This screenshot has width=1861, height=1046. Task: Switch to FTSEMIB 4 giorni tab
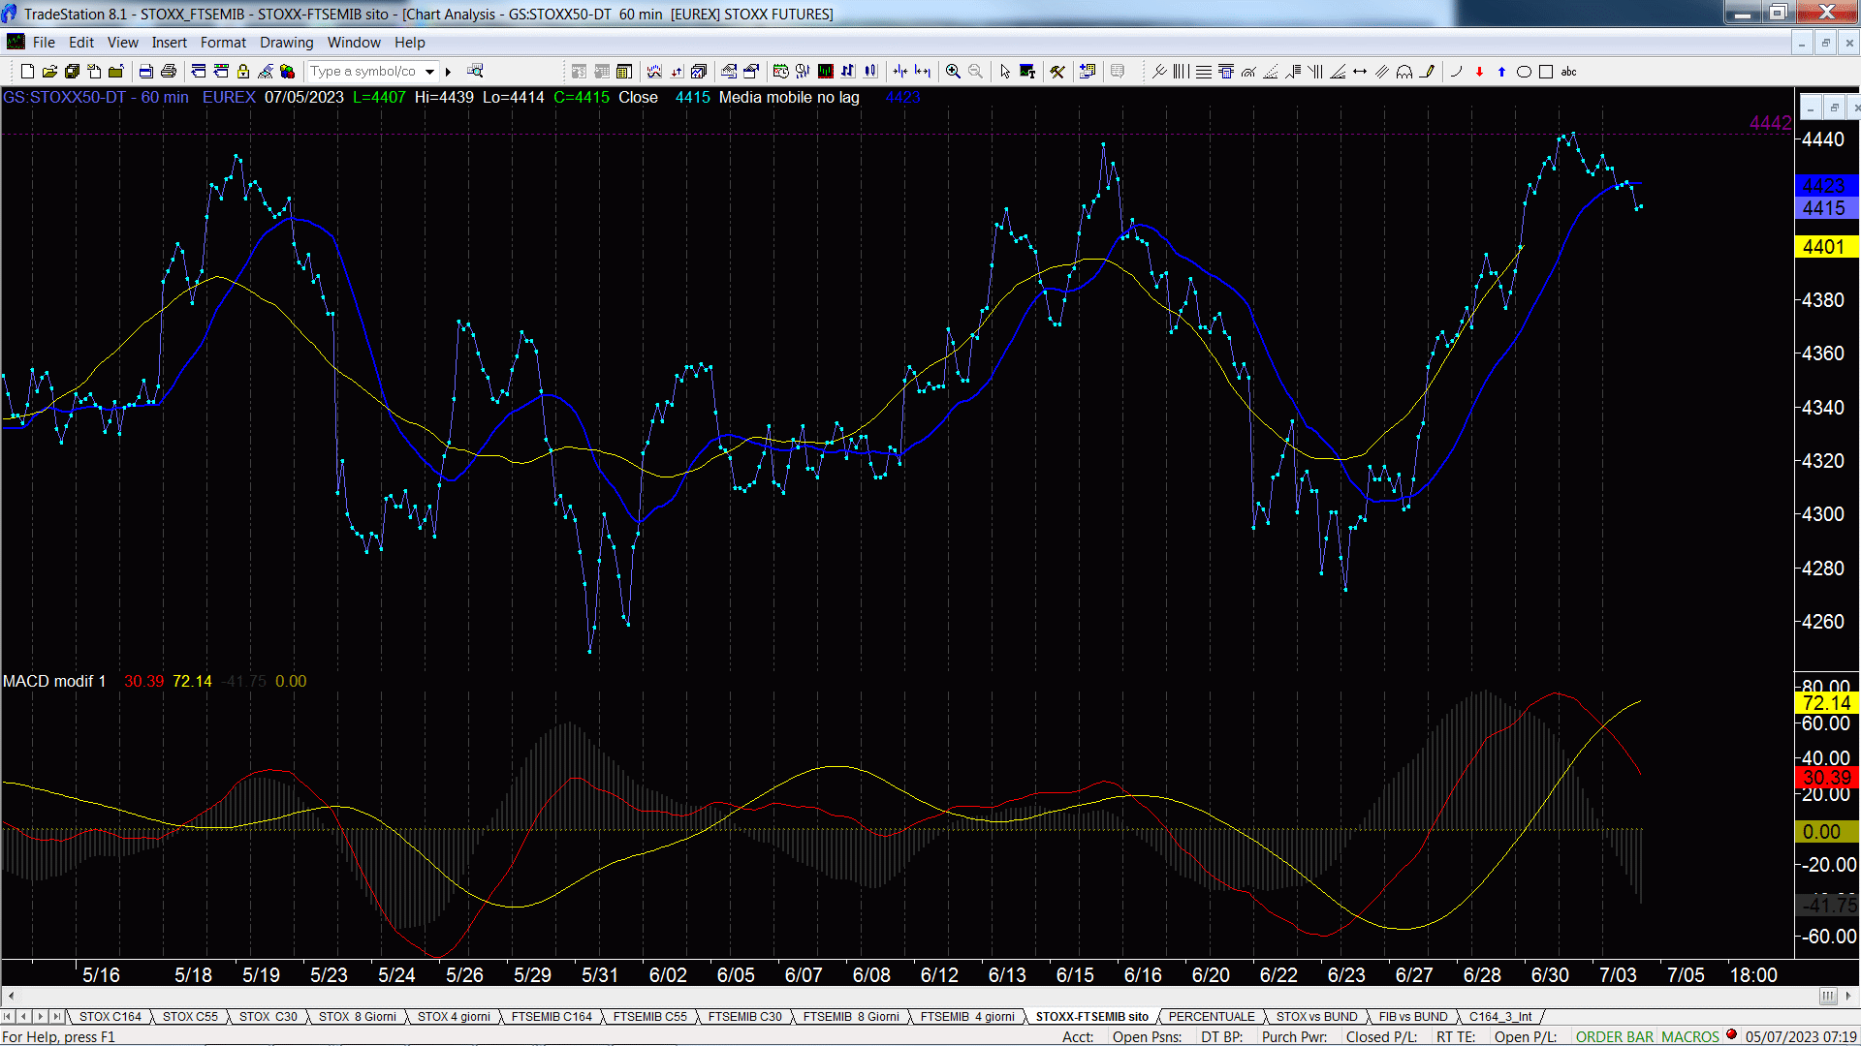(x=967, y=1016)
